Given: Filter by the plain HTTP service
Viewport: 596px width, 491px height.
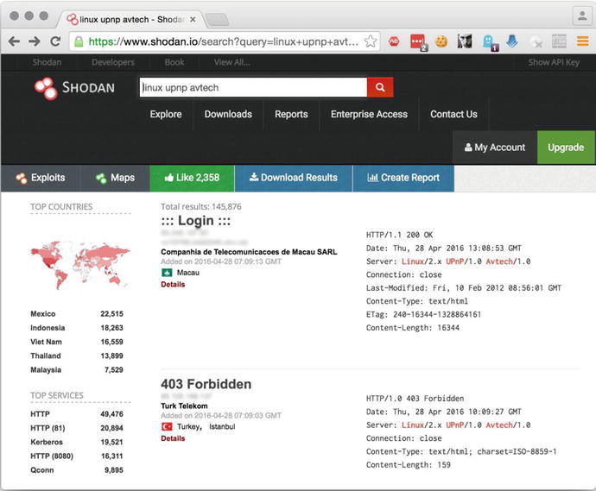Looking at the screenshot, I should [x=40, y=414].
